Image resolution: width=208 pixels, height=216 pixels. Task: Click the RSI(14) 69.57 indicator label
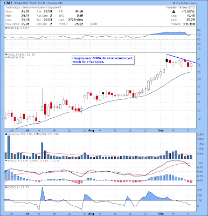point(18,28)
